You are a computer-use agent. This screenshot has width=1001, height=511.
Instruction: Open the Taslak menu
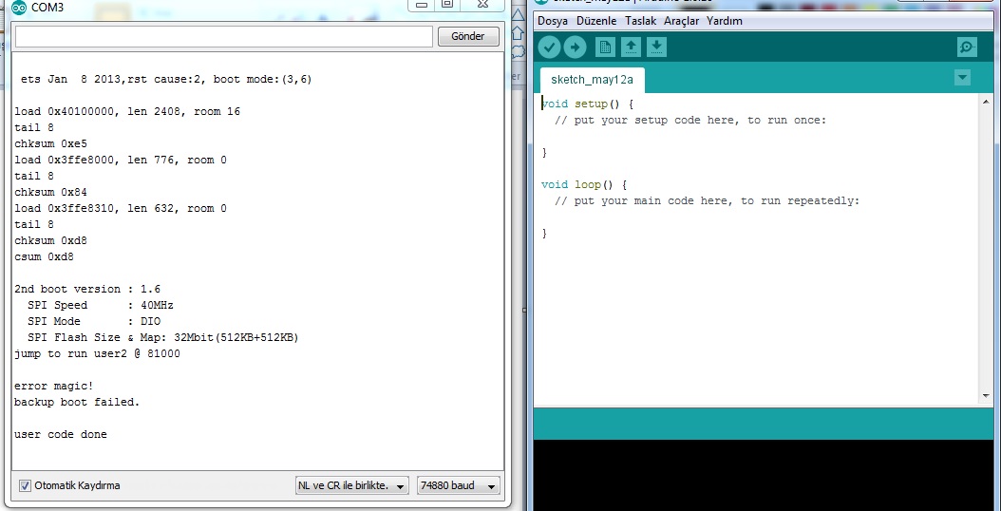[x=640, y=21]
